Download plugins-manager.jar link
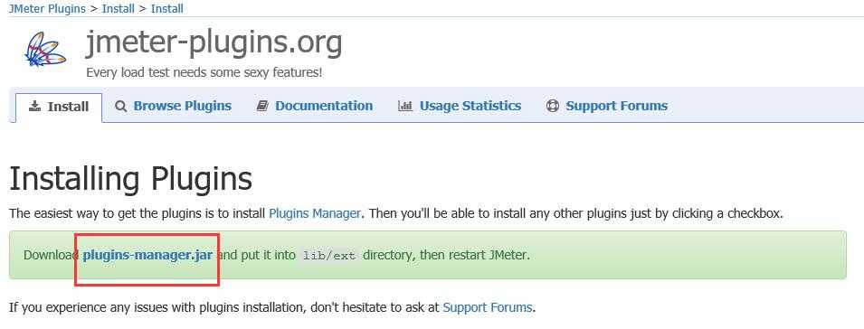 tap(147, 255)
